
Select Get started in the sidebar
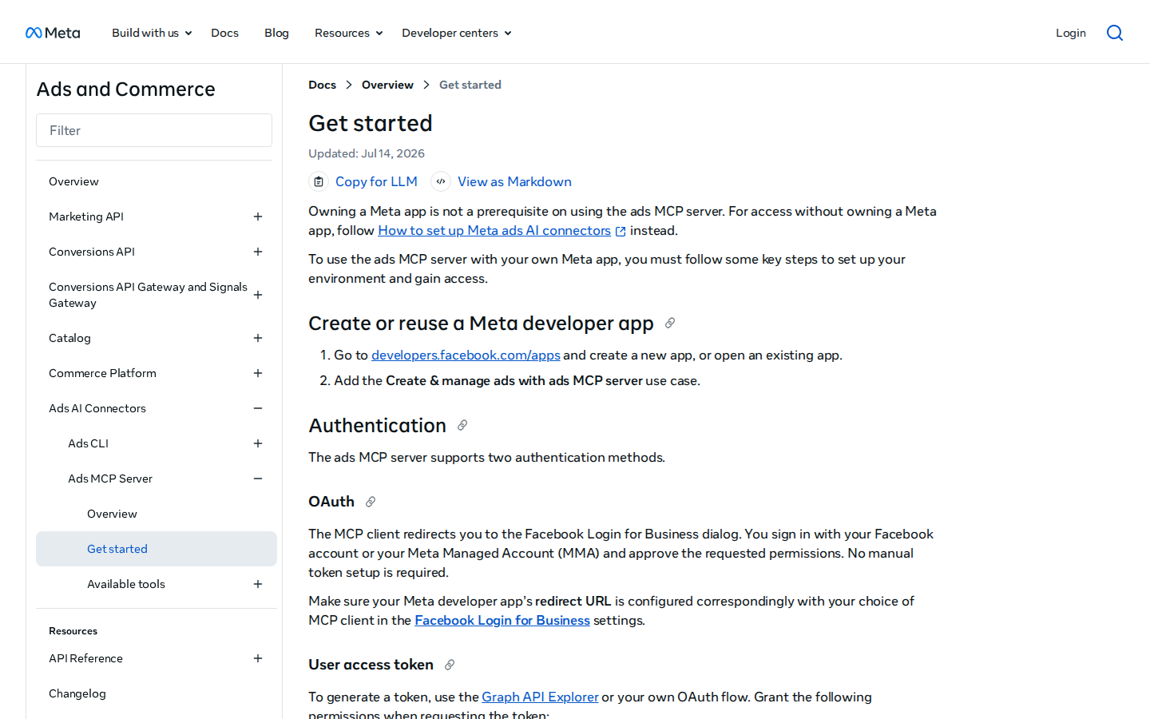coord(157,549)
